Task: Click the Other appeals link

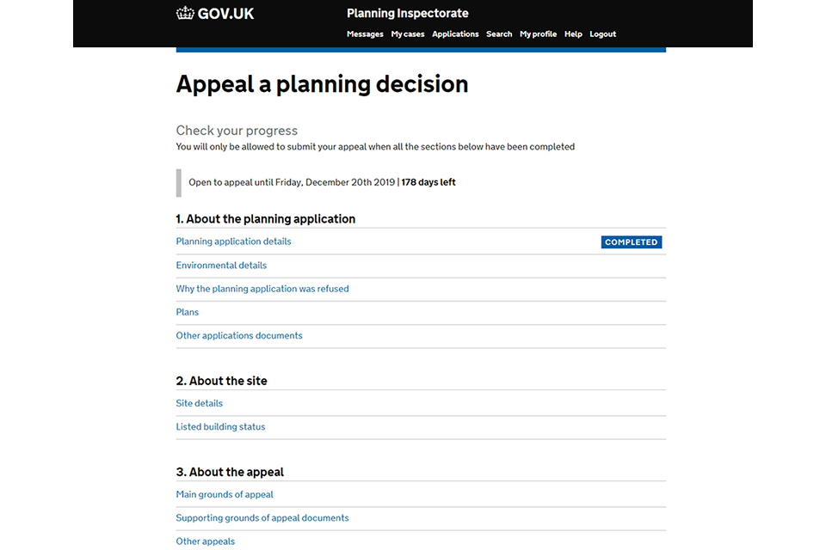Action: tap(205, 541)
